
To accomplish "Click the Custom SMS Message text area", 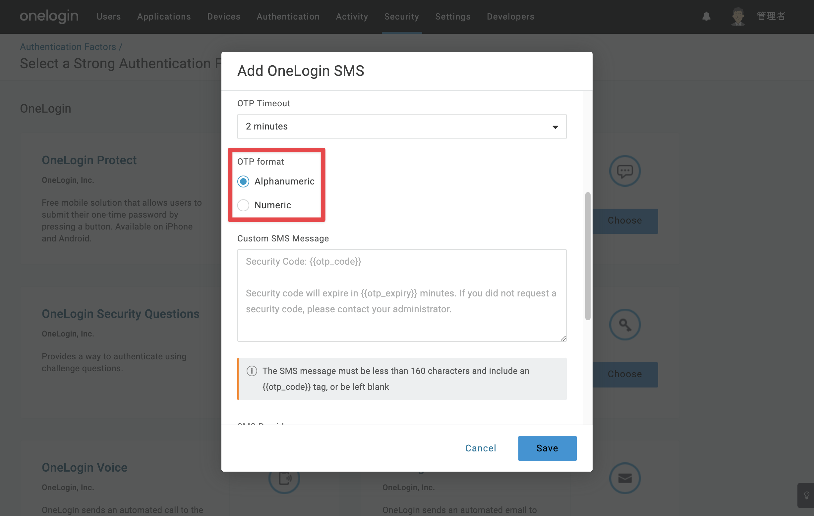I will 402,295.
